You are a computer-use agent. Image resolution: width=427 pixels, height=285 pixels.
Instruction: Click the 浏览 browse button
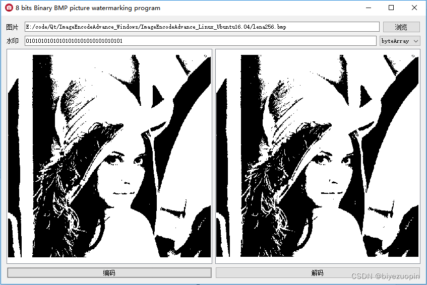point(401,27)
